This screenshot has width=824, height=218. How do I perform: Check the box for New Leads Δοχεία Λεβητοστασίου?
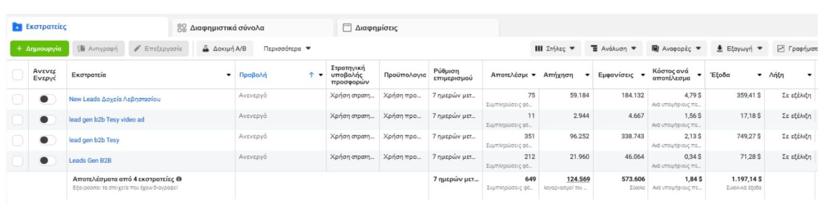click(x=18, y=99)
